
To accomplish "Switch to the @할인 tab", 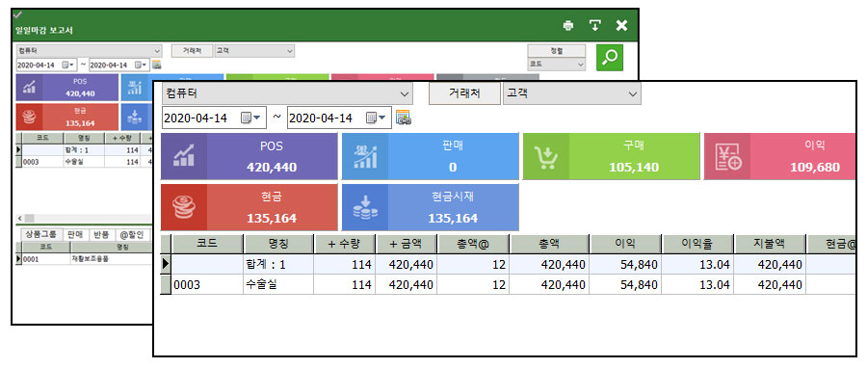I will pos(132,234).
